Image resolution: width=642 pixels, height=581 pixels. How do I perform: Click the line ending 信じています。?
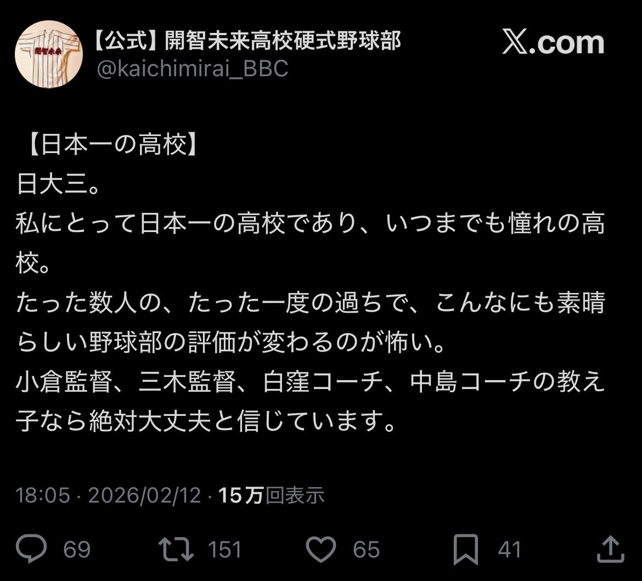tap(206, 422)
